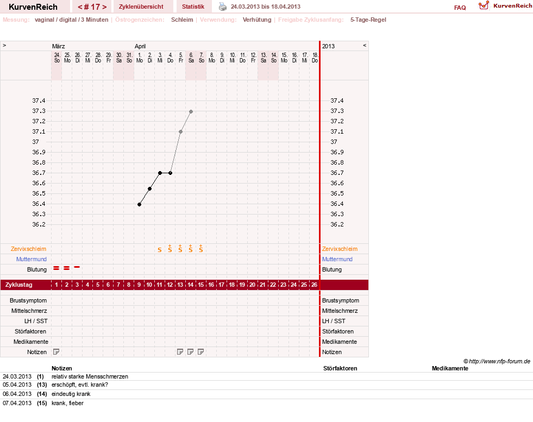Click date header '24. So'
This screenshot has height=422, width=533.
tap(57, 58)
